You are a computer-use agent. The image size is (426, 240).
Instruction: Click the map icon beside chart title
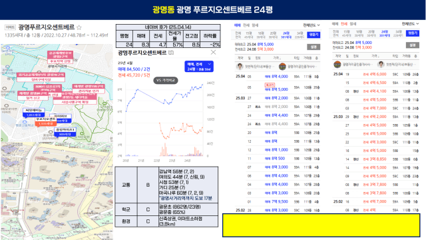[171, 53]
